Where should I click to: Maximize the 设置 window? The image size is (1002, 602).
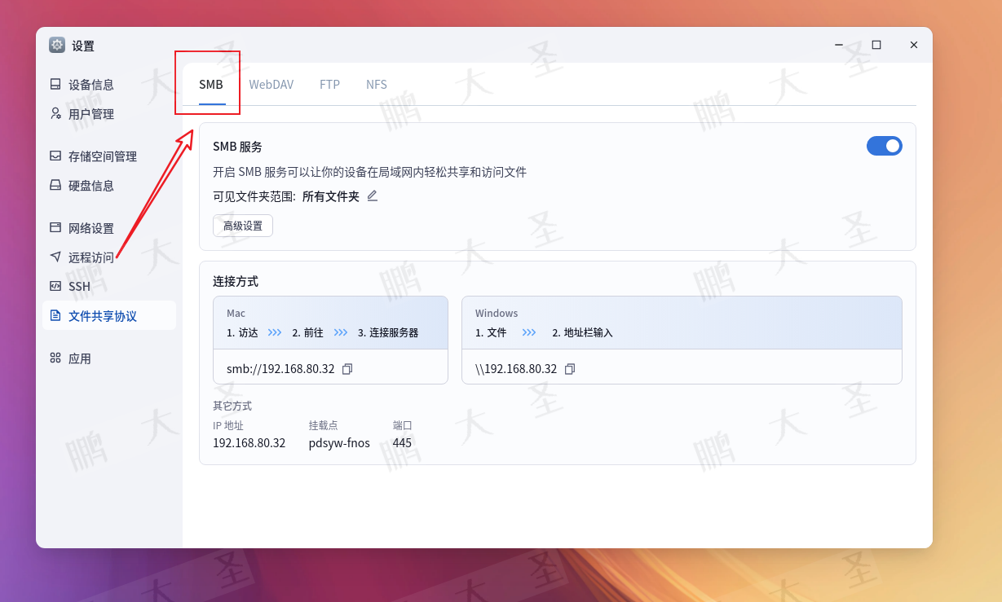(x=876, y=45)
